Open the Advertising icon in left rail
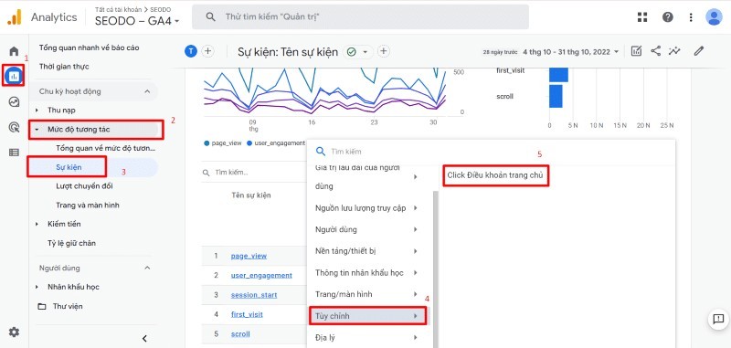 click(x=14, y=127)
